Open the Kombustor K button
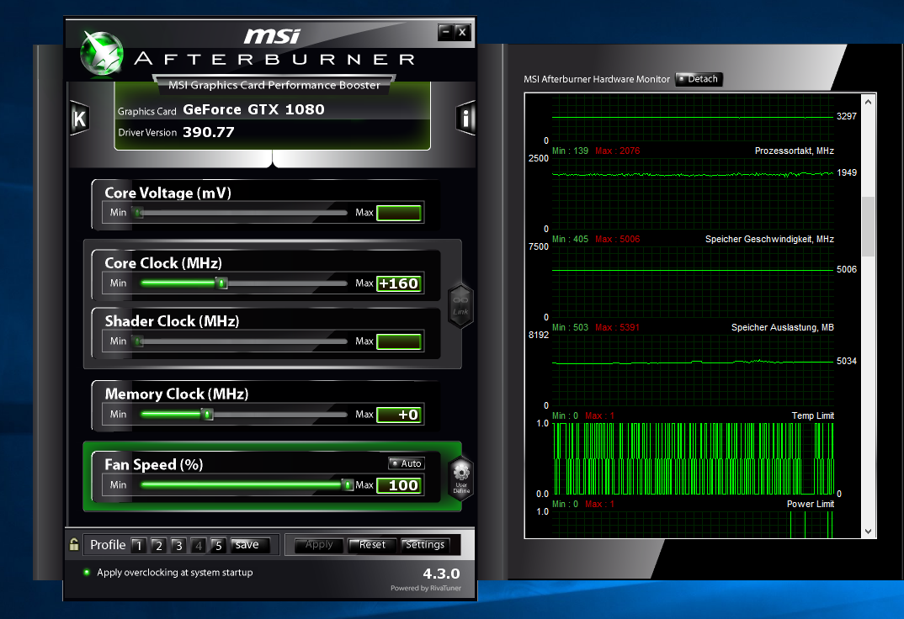Image resolution: width=904 pixels, height=619 pixels. 80,119
